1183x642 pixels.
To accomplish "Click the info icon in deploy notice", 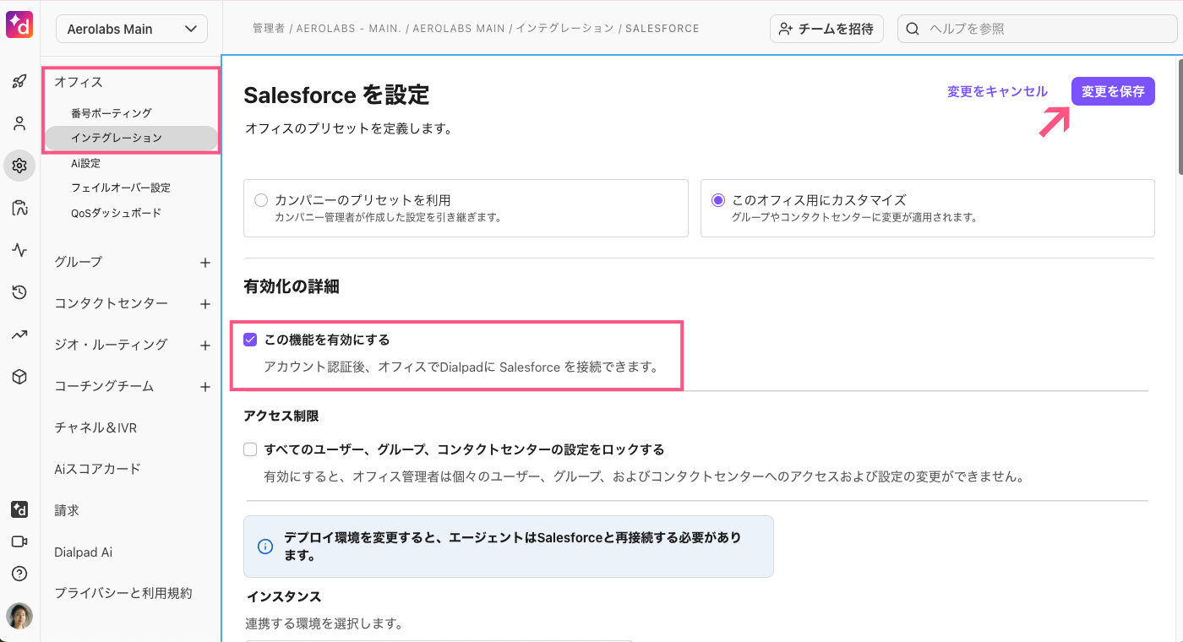I will (x=265, y=547).
